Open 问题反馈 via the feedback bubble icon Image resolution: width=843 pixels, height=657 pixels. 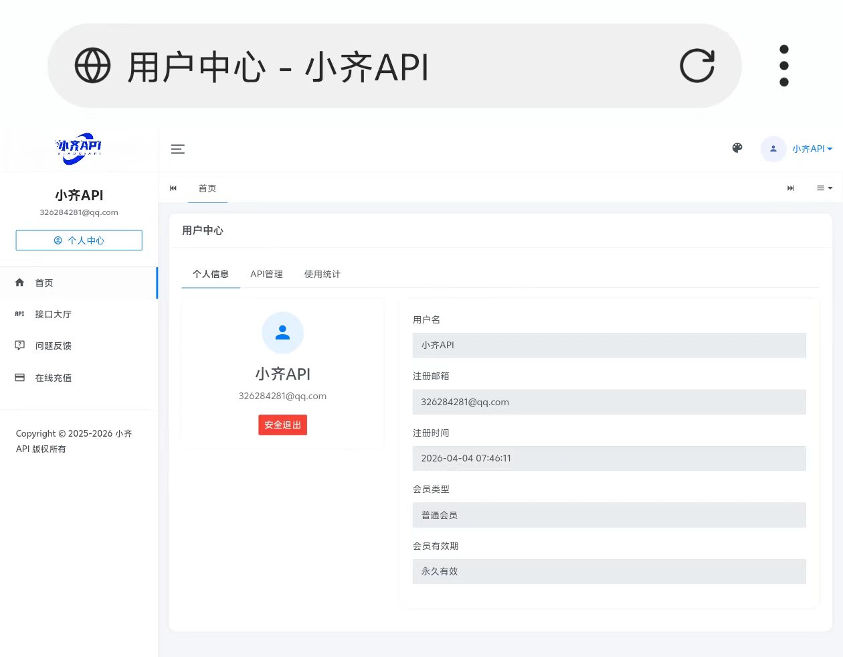(x=19, y=345)
